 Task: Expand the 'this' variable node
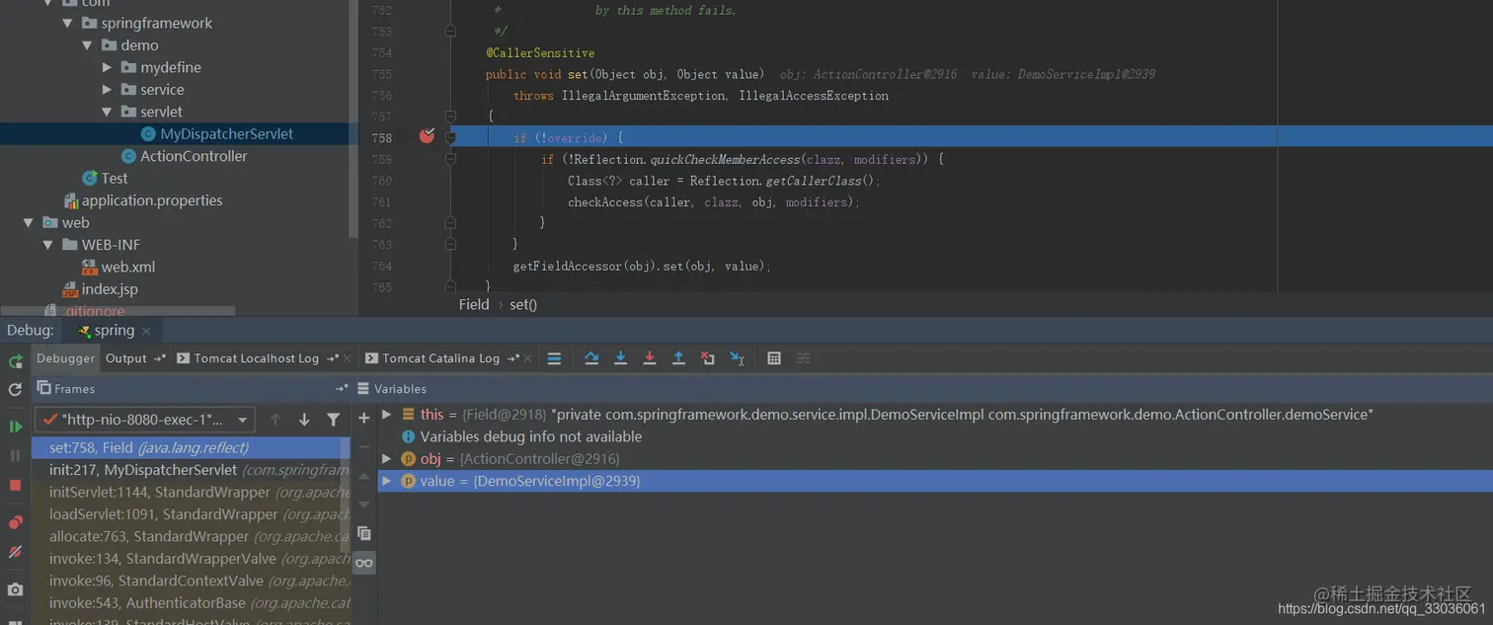click(386, 415)
